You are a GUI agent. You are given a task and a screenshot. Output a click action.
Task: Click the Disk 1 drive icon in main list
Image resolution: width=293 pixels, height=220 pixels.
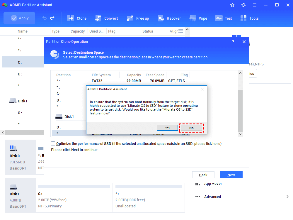coord(13,101)
